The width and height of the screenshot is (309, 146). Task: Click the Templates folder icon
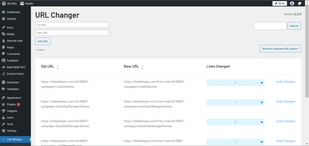point(3,89)
